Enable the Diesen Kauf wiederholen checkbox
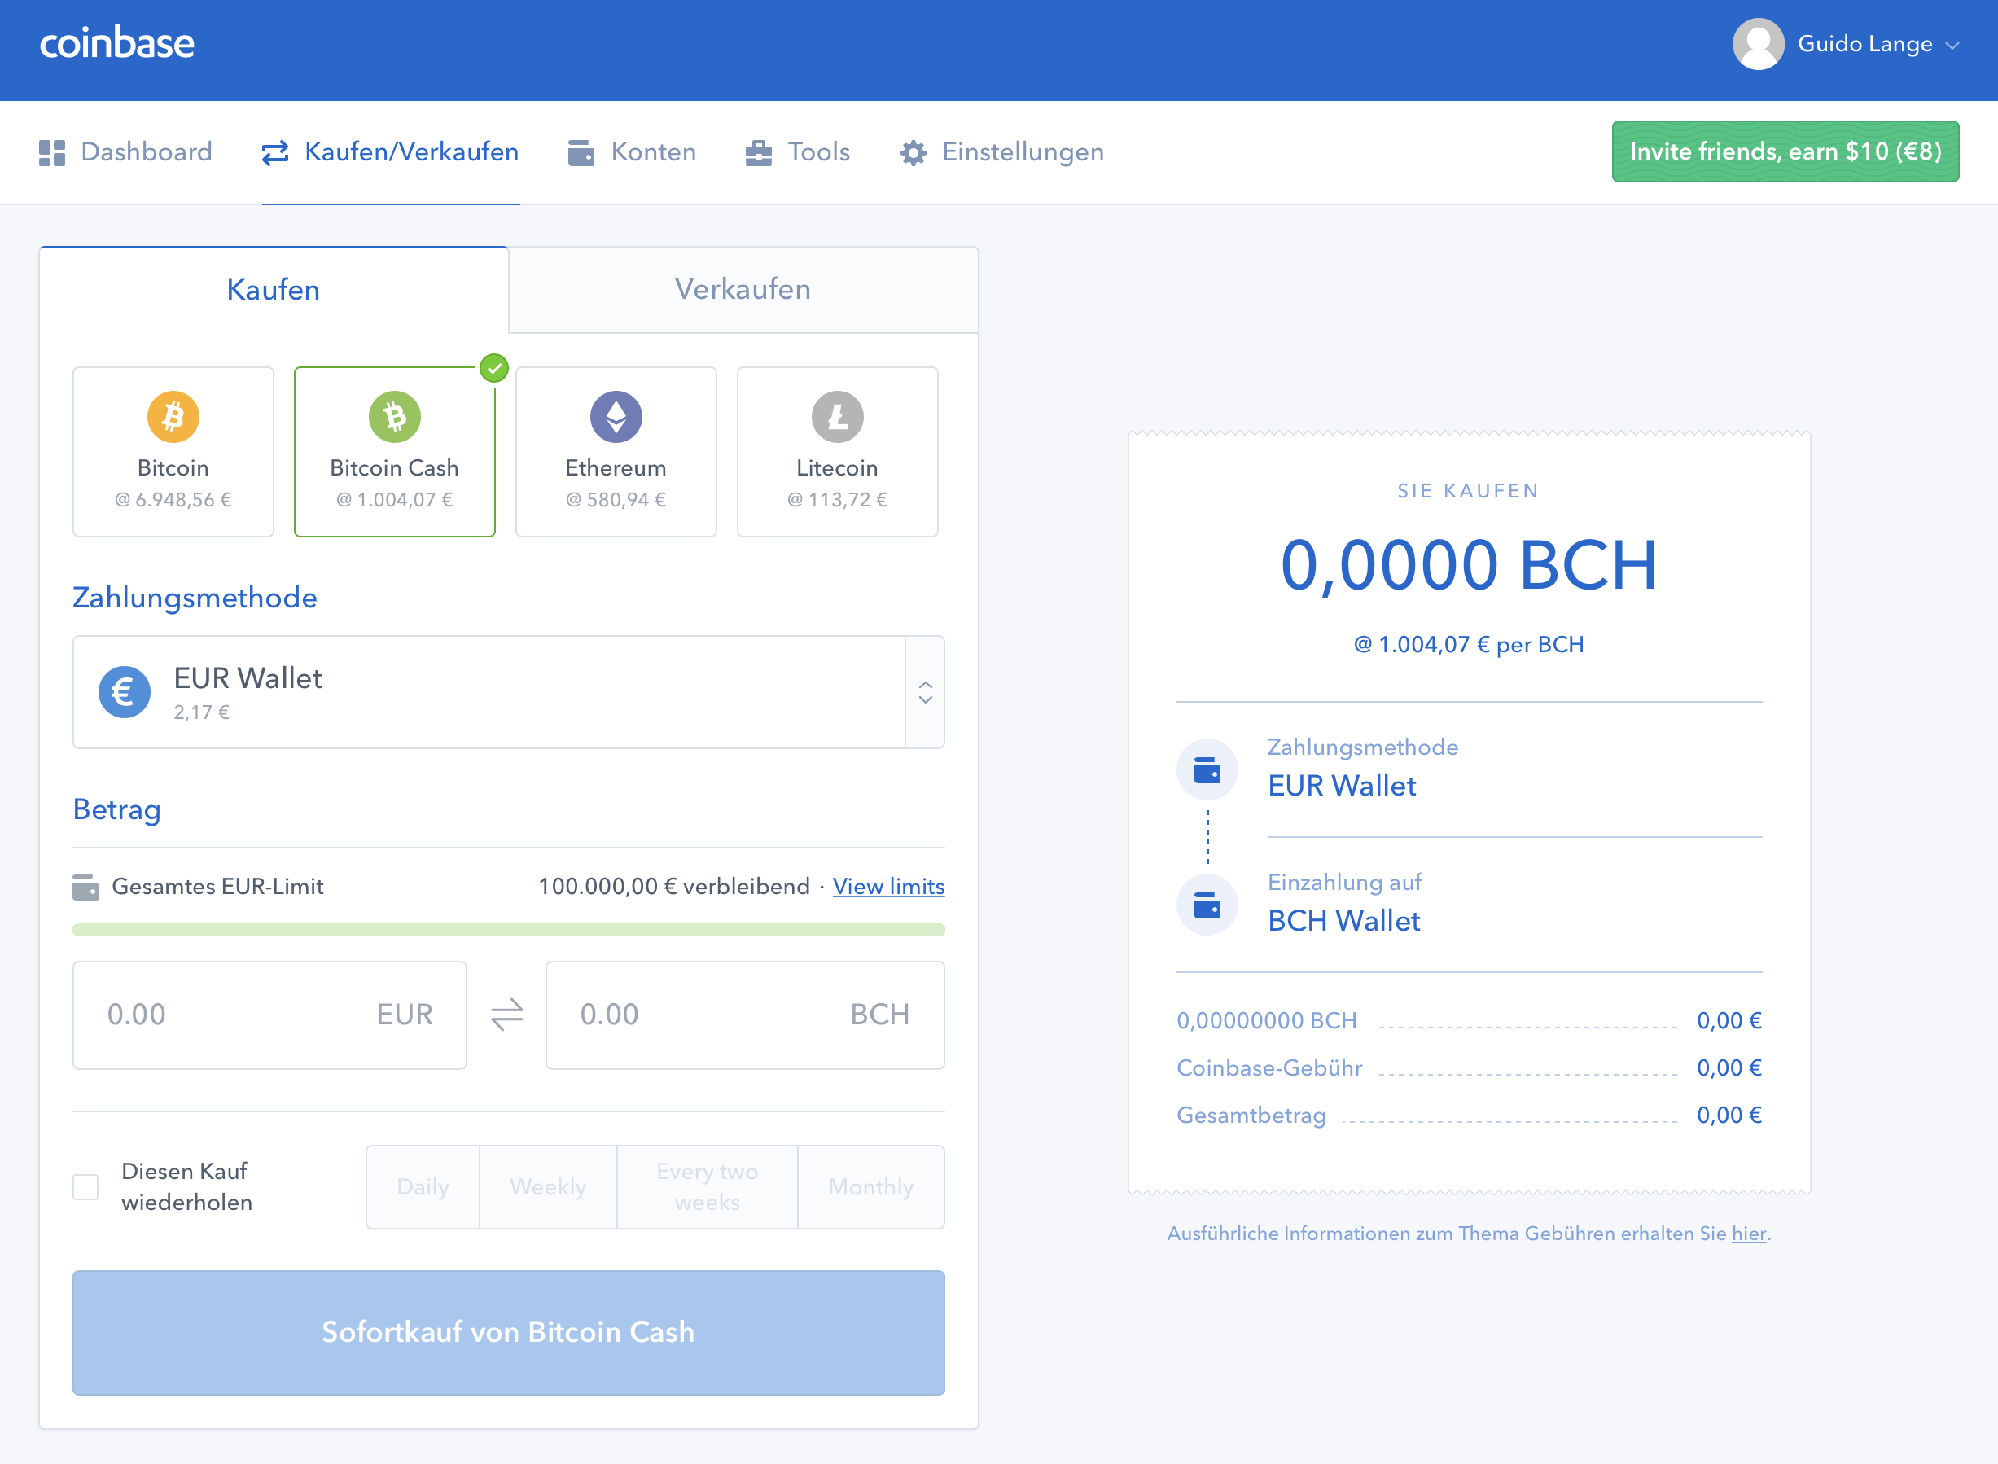This screenshot has width=1998, height=1464. (85, 1186)
